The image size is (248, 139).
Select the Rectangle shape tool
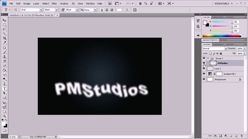4,98
